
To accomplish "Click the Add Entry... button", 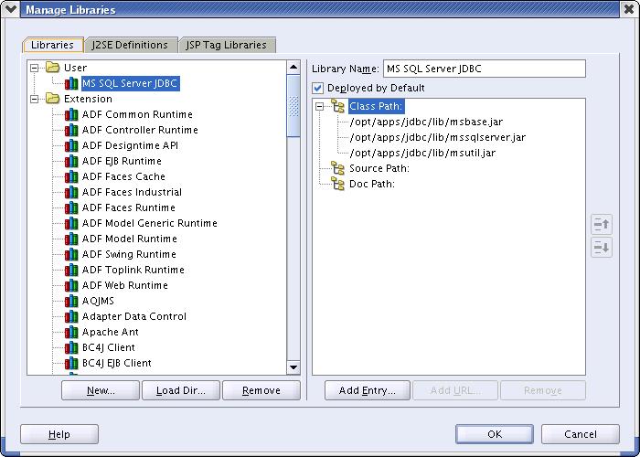I will (x=368, y=390).
